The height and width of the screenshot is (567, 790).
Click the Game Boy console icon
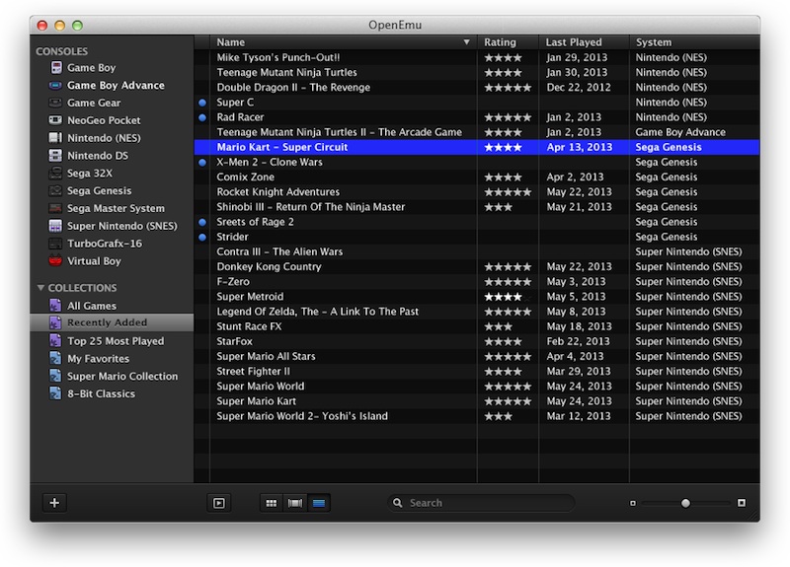coord(55,68)
